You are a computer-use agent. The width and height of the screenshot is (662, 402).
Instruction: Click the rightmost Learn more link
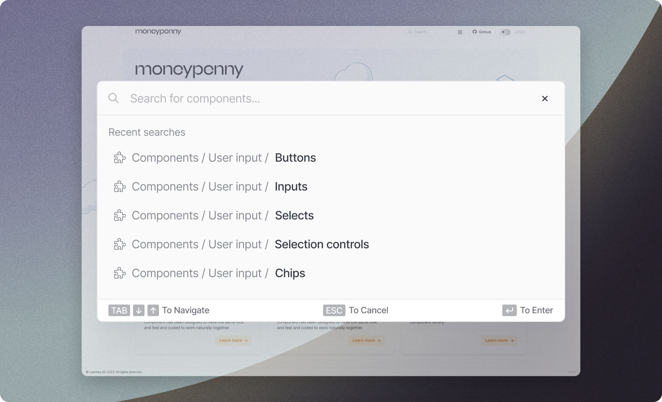(x=499, y=340)
